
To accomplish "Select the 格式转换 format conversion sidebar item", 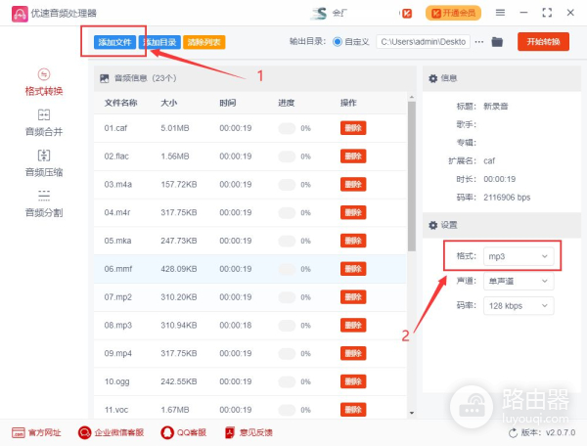I will click(x=44, y=82).
